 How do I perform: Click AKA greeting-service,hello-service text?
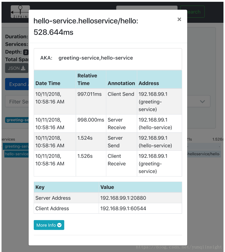96,58
